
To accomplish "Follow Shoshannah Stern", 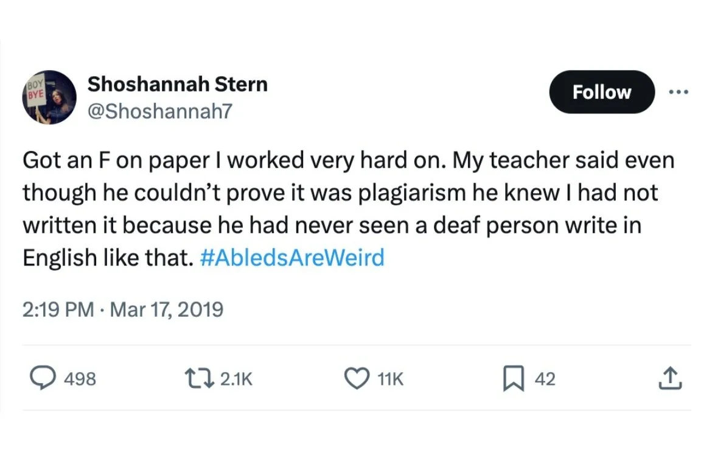I will (x=602, y=92).
